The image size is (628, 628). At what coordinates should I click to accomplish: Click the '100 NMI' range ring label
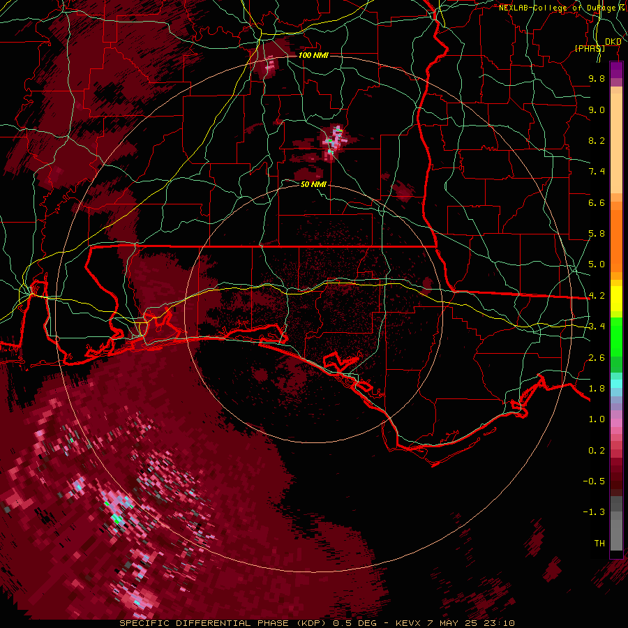coord(313,55)
